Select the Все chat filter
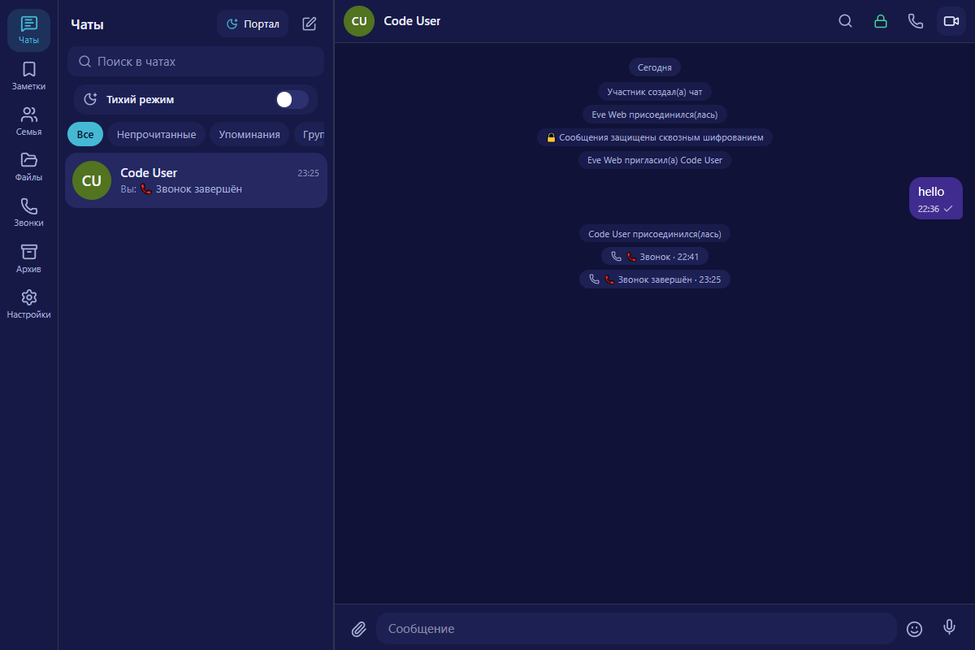 [85, 134]
